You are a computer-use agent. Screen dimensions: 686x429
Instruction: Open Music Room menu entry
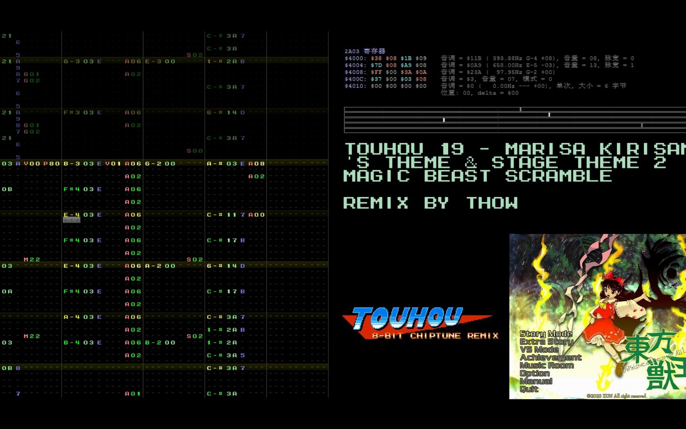coord(547,365)
